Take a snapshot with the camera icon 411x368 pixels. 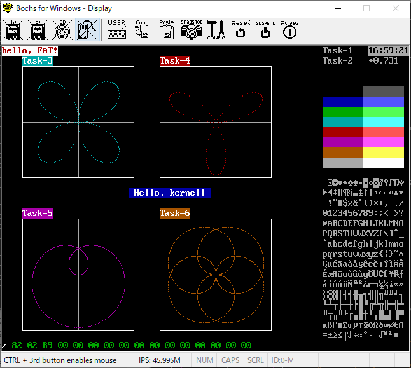[x=192, y=30]
